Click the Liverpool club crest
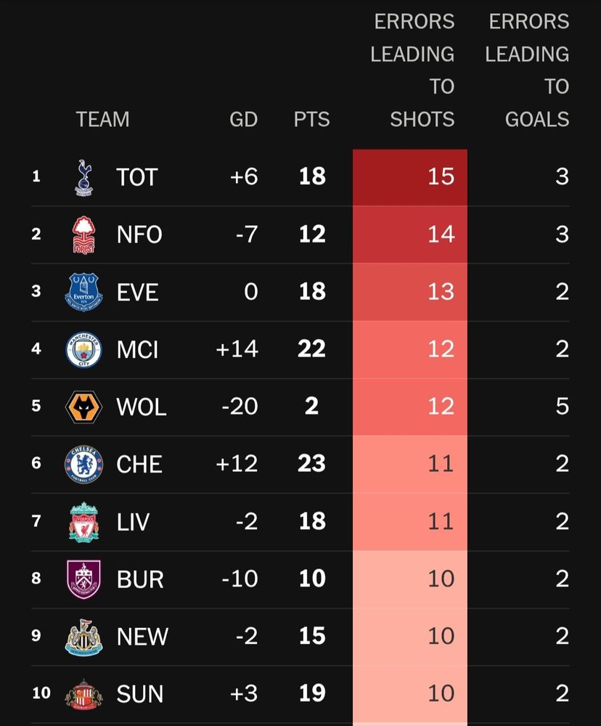601x726 pixels. (84, 521)
